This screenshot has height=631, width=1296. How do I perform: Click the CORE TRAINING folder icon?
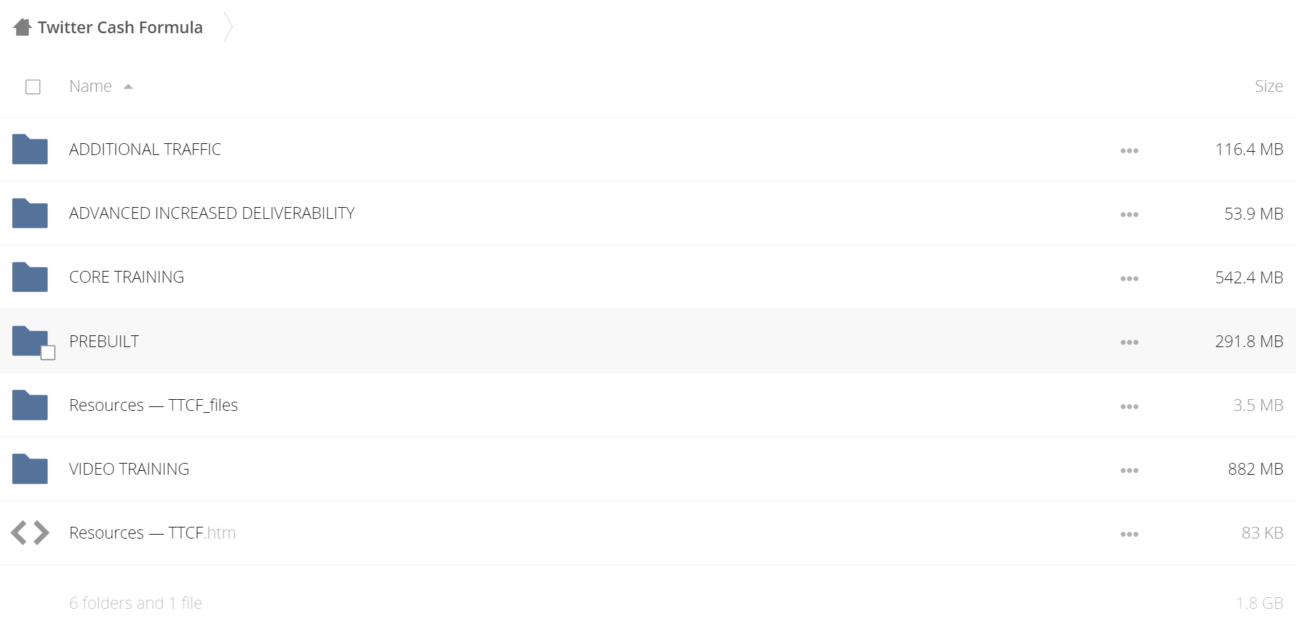pyautogui.click(x=30, y=277)
